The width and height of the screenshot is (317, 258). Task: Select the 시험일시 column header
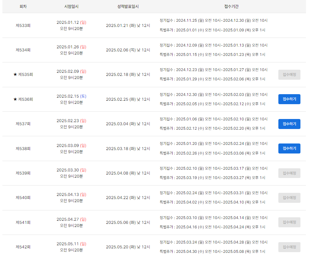pos(71,7)
